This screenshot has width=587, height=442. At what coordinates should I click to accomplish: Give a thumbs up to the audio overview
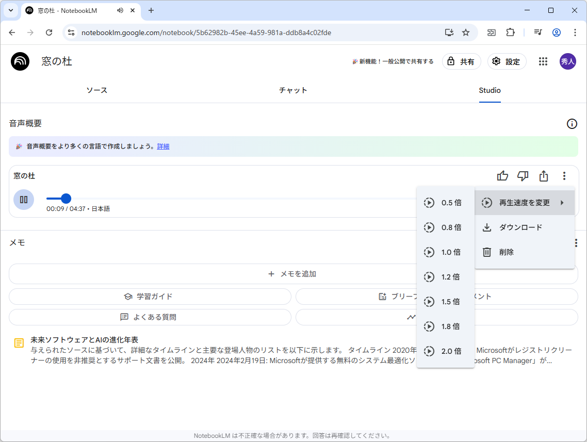click(x=502, y=176)
